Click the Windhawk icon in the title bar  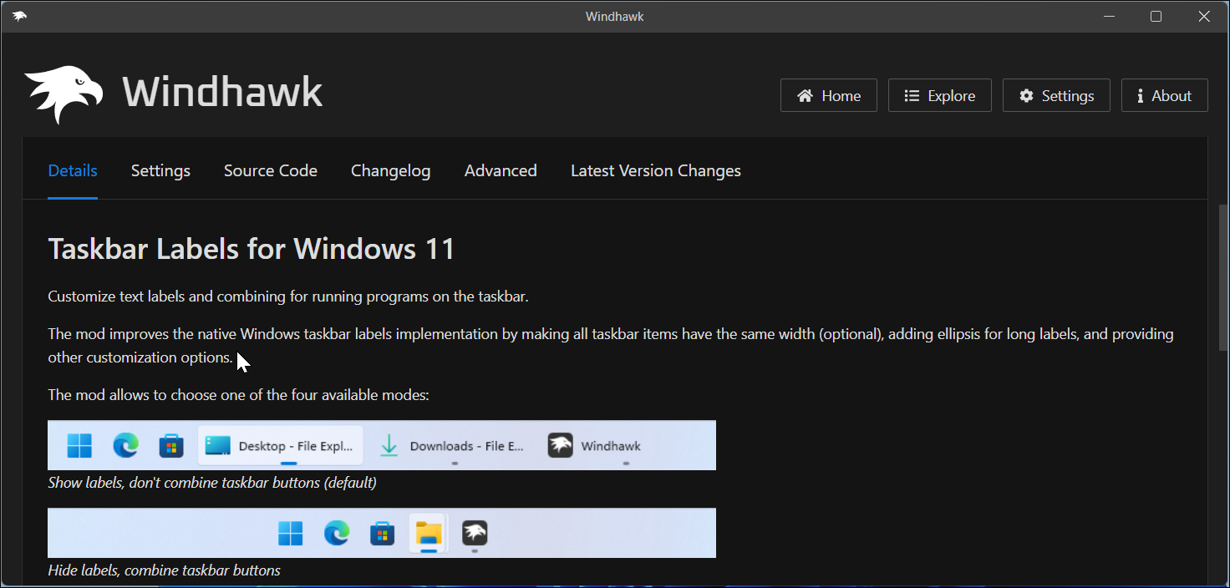point(18,15)
